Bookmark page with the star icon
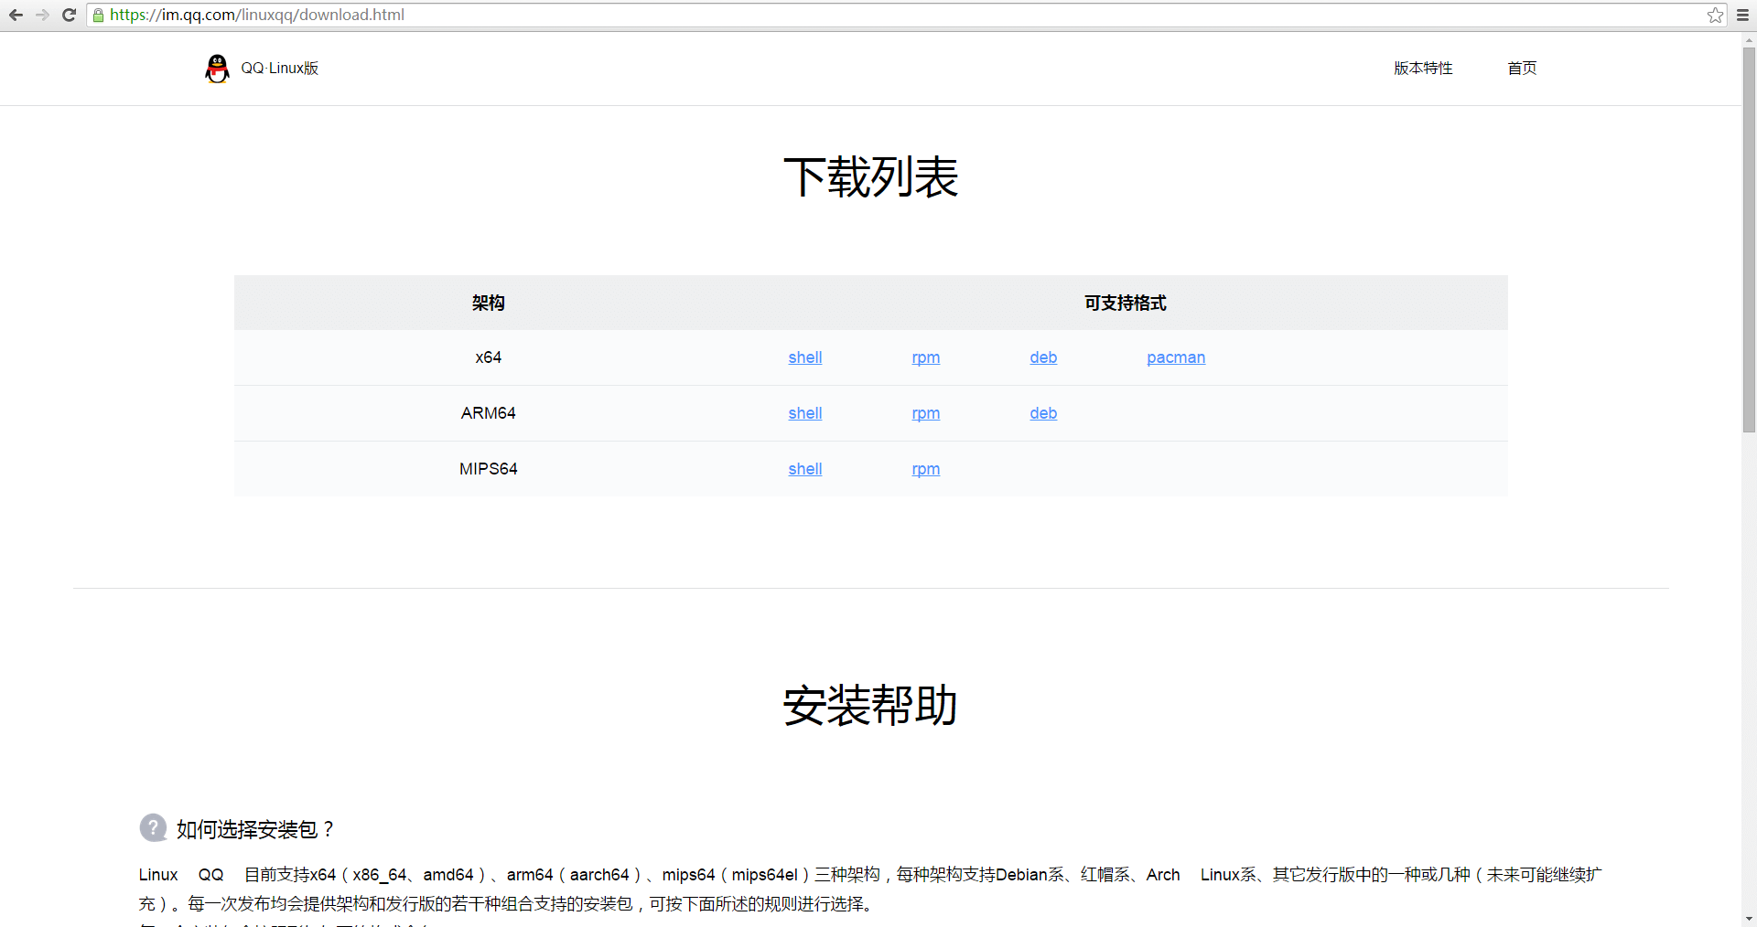 click(x=1715, y=15)
